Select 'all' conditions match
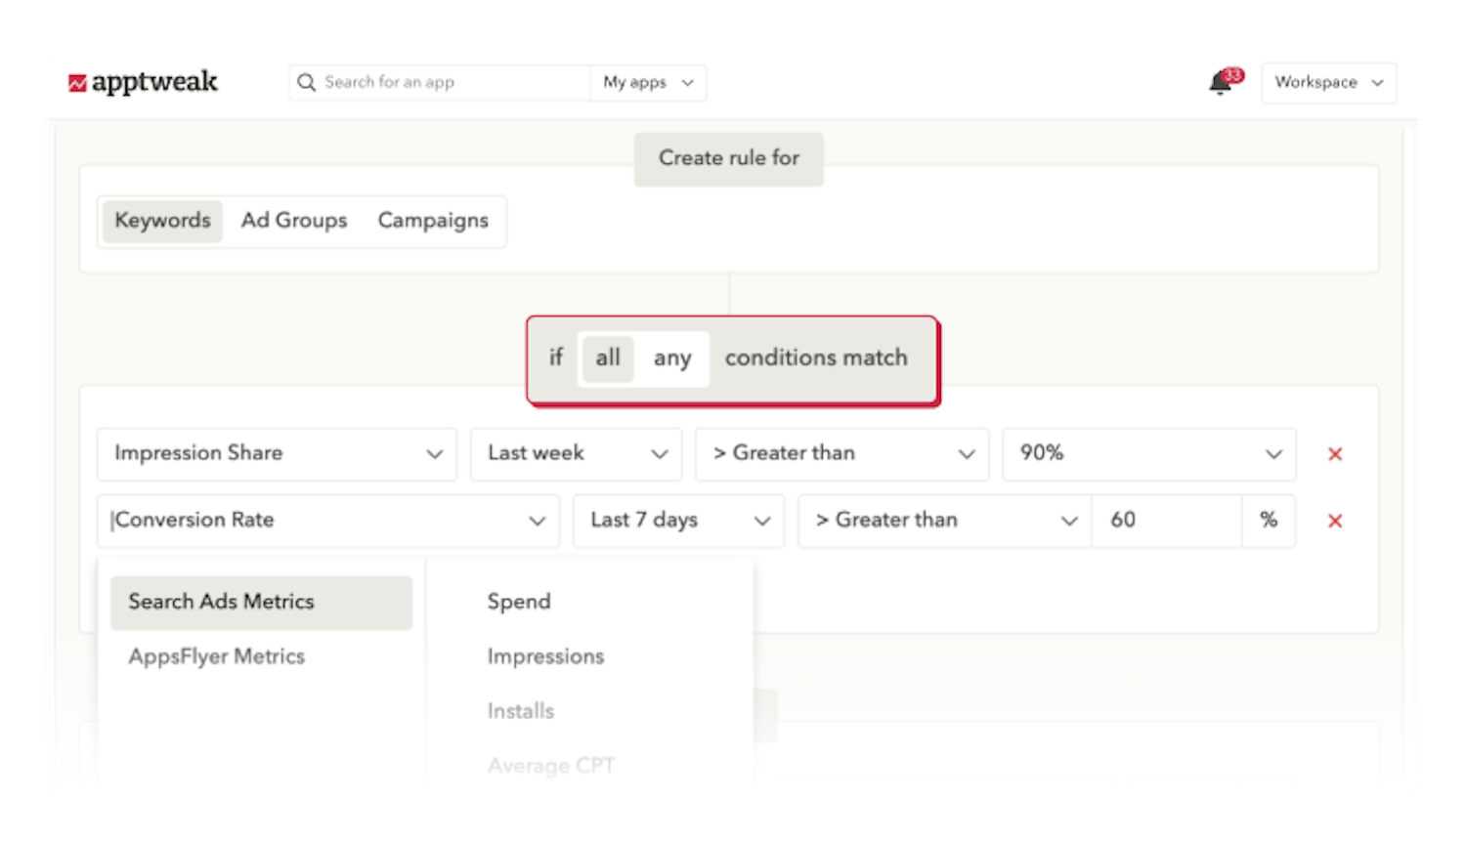This screenshot has height=841, width=1466. pyautogui.click(x=607, y=358)
